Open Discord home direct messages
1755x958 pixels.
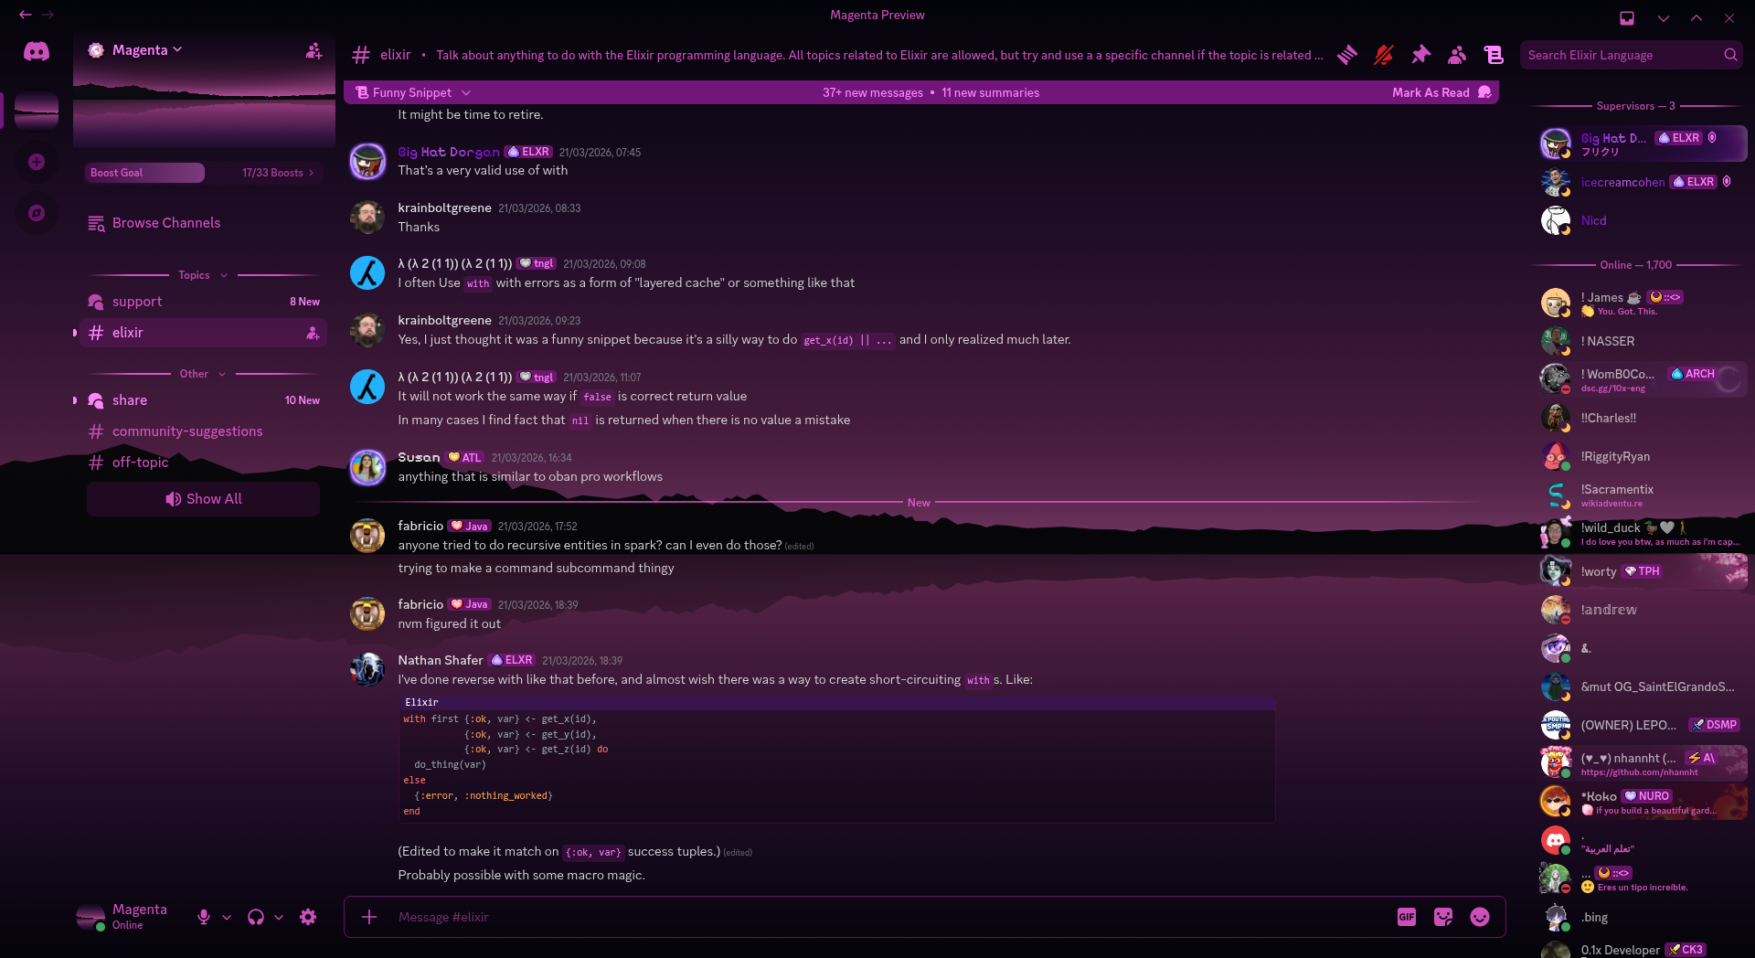[37, 52]
